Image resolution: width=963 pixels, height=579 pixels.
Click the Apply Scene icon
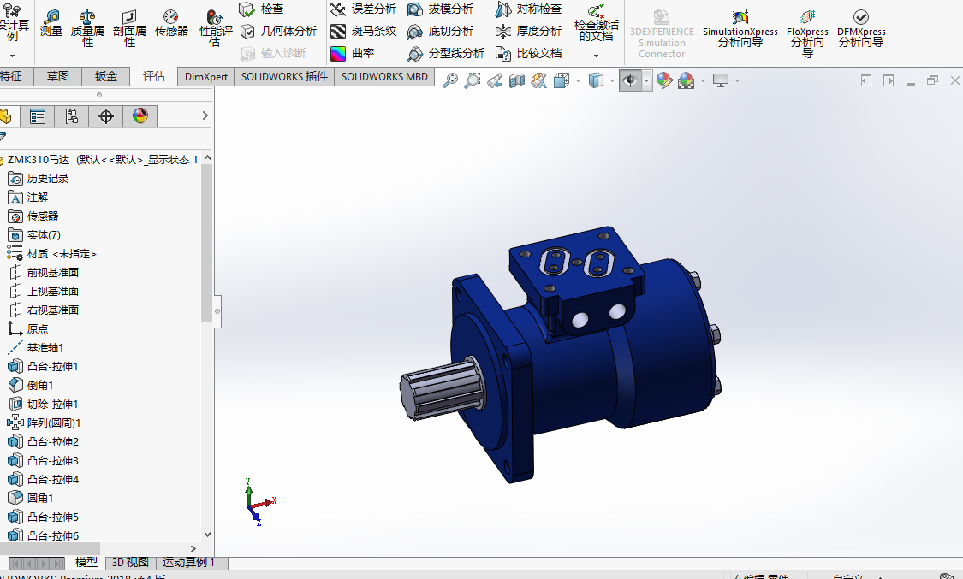point(686,80)
